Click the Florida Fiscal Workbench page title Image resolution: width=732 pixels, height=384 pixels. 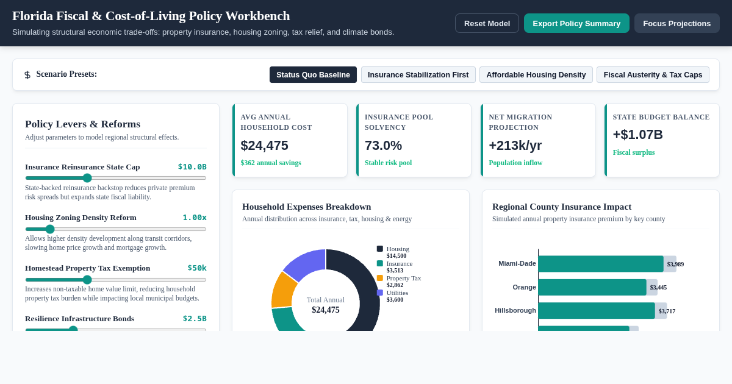pyautogui.click(x=151, y=16)
